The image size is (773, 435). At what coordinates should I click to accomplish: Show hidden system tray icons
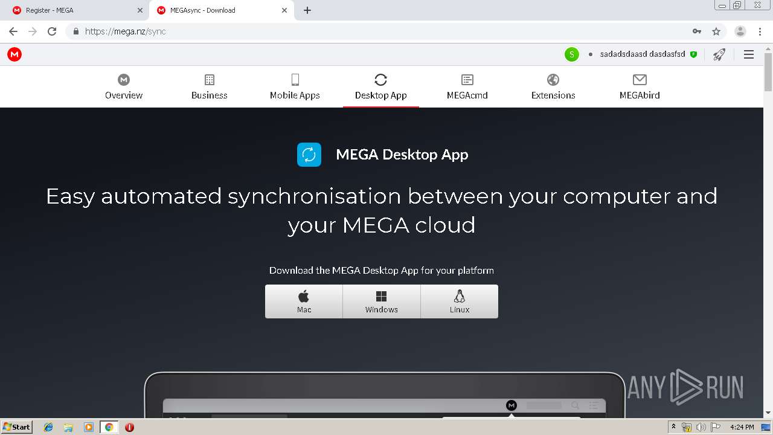tap(673, 427)
